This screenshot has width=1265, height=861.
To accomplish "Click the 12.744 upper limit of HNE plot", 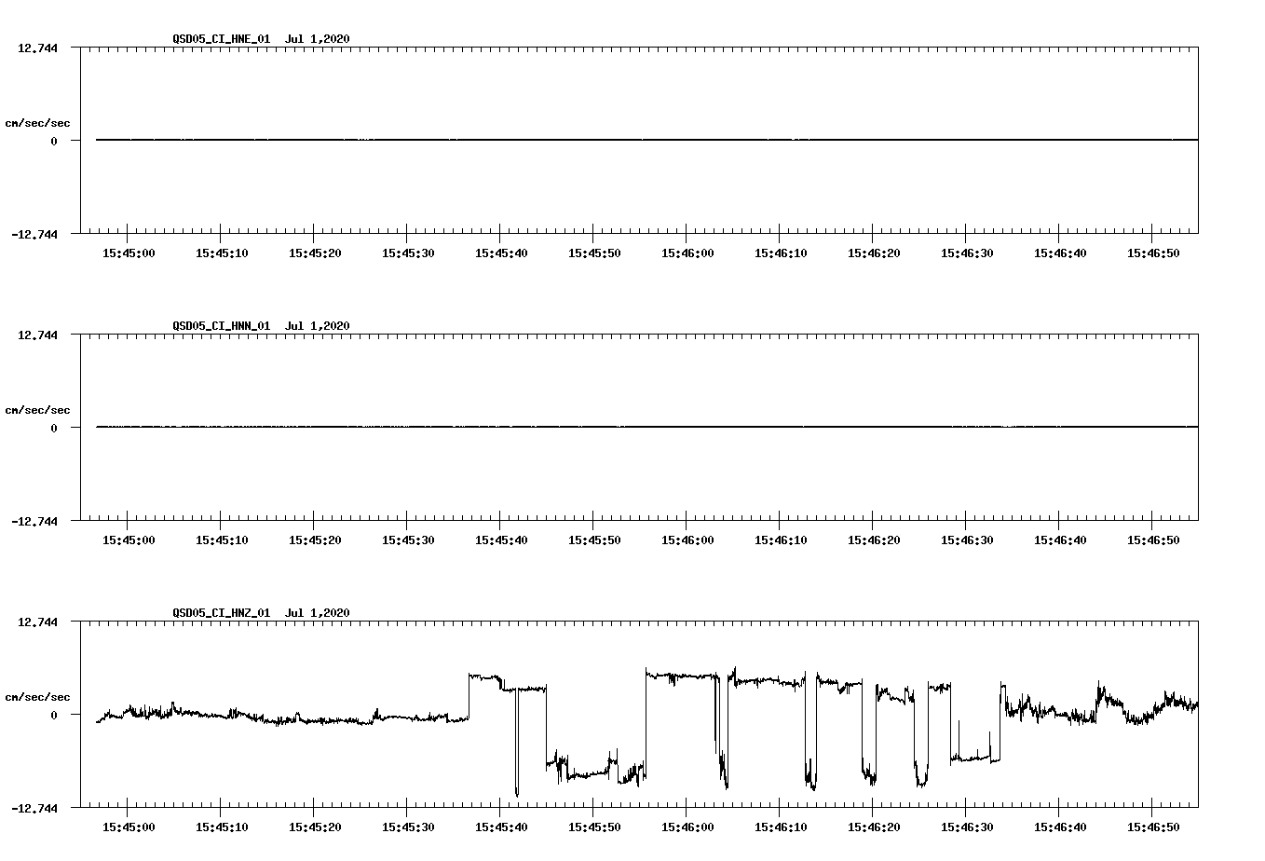I will pyautogui.click(x=37, y=48).
